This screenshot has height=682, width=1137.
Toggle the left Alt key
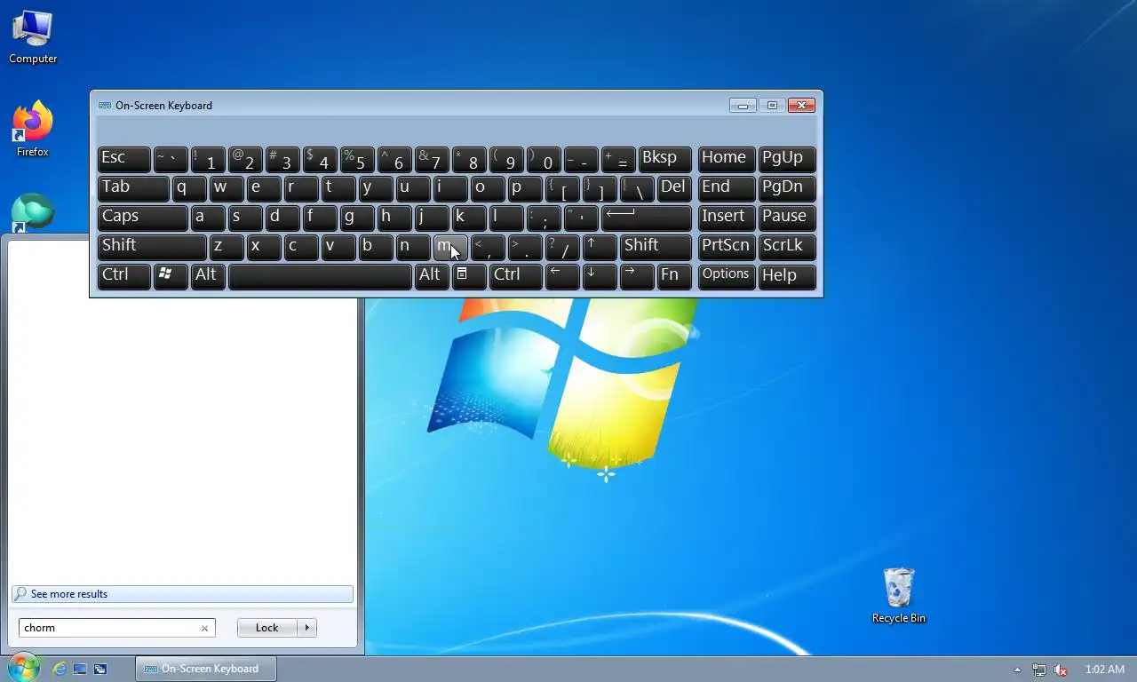(x=208, y=276)
